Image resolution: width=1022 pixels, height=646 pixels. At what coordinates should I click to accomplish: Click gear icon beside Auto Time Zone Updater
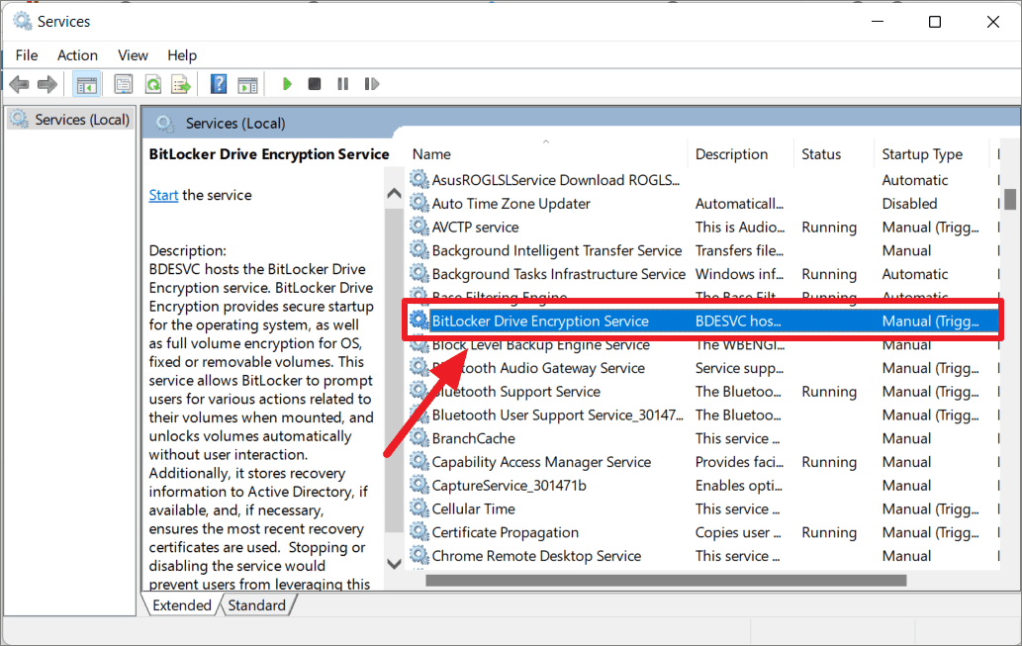pos(418,203)
